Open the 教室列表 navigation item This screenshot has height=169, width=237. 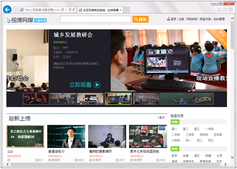click(x=206, y=19)
